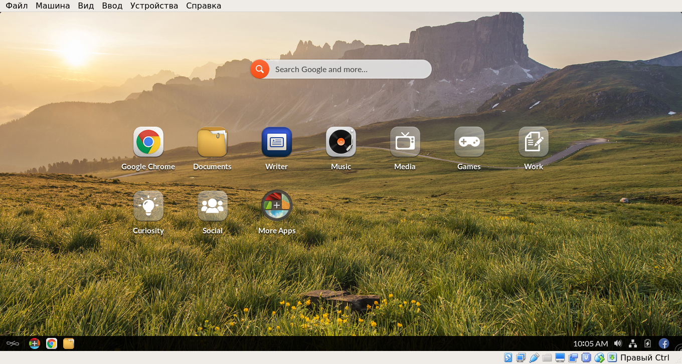Open the Social folder icon
The height and width of the screenshot is (364, 682).
tap(212, 206)
